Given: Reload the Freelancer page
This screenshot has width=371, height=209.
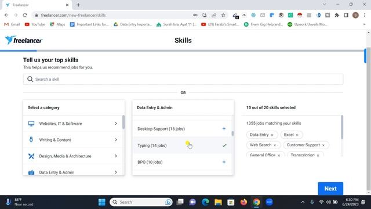Looking at the screenshot, I should (25, 15).
